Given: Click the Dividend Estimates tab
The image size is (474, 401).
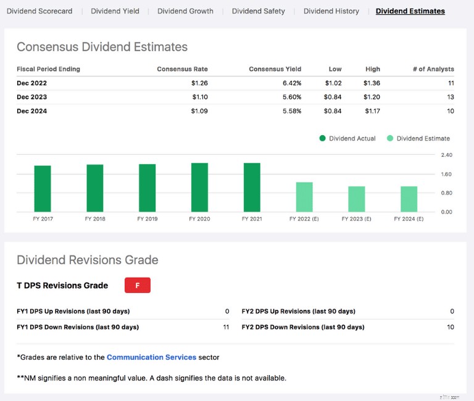Looking at the screenshot, I should [x=410, y=11].
